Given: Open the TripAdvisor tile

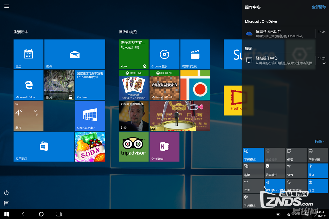Looking at the screenshot, I should [134, 146].
